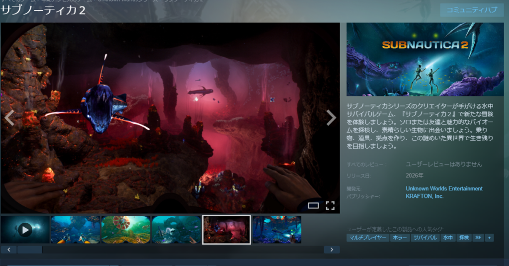Select the SF tag

[x=478, y=238]
